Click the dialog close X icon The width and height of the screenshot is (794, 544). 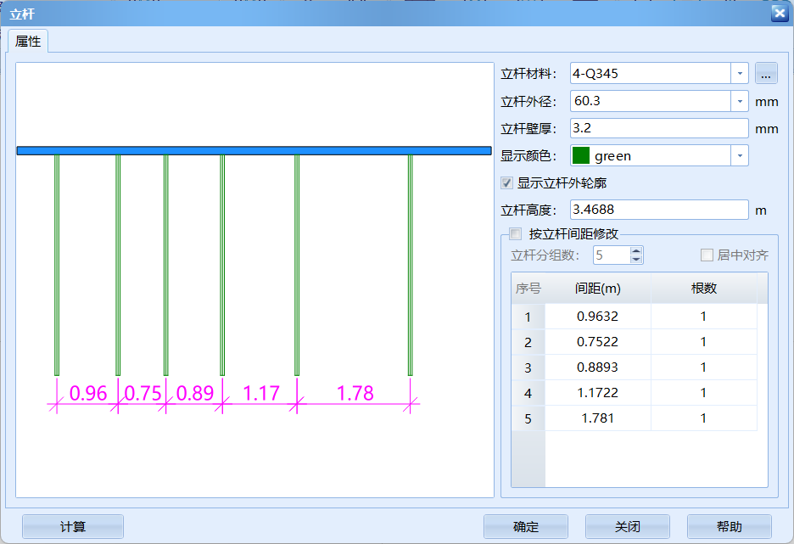(x=780, y=13)
